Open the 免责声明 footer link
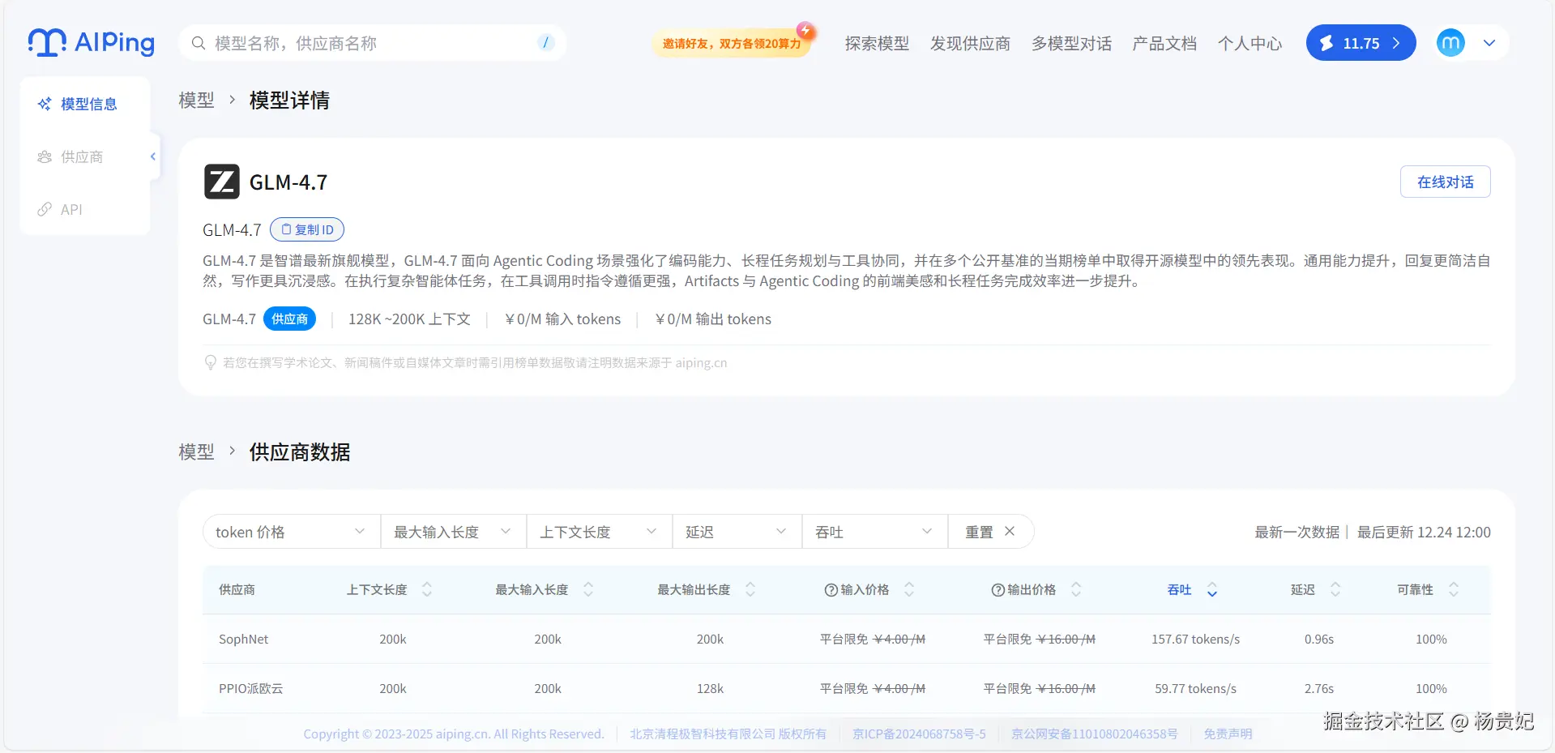The width and height of the screenshot is (1555, 753). [1228, 734]
